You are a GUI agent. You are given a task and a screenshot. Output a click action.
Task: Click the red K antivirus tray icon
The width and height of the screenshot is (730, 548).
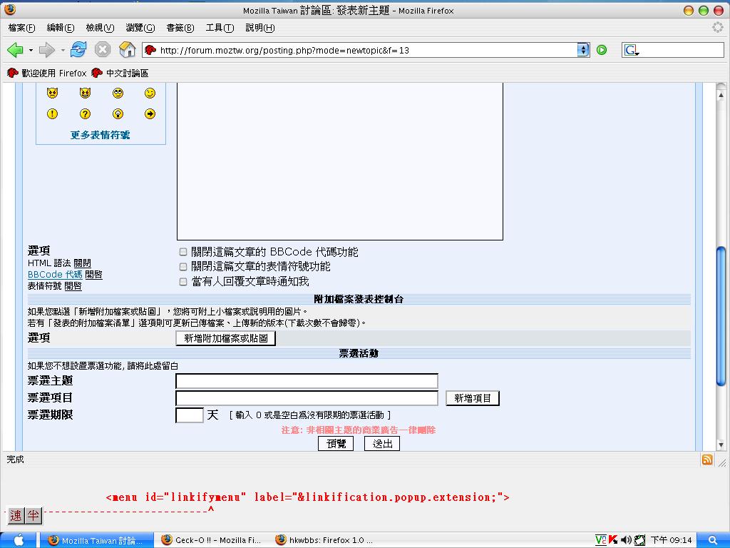[613, 540]
